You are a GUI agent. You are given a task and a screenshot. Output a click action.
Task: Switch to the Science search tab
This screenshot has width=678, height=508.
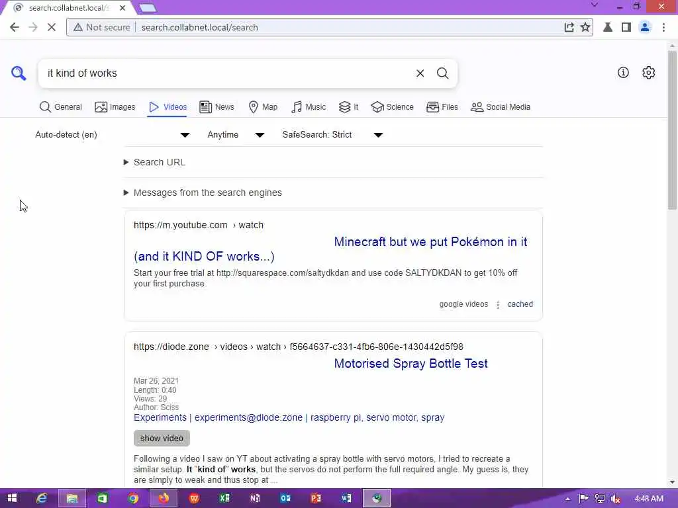pyautogui.click(x=392, y=106)
